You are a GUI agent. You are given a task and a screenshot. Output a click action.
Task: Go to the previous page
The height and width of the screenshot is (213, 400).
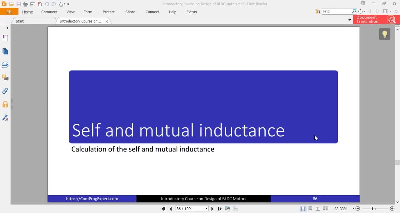pos(171,209)
